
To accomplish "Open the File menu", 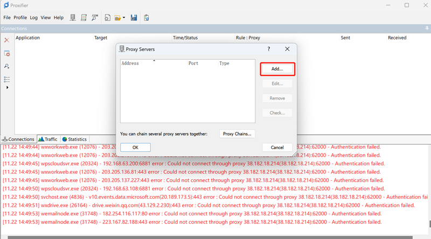I will [7, 18].
